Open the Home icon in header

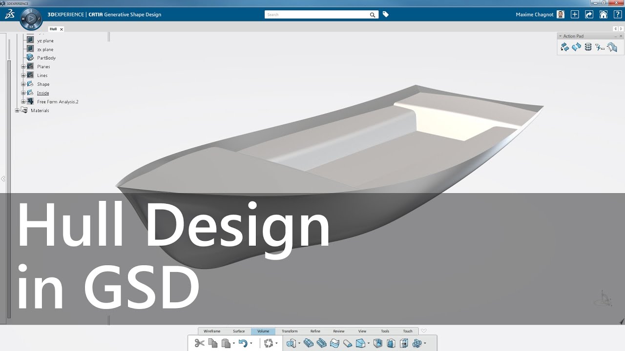(x=604, y=15)
